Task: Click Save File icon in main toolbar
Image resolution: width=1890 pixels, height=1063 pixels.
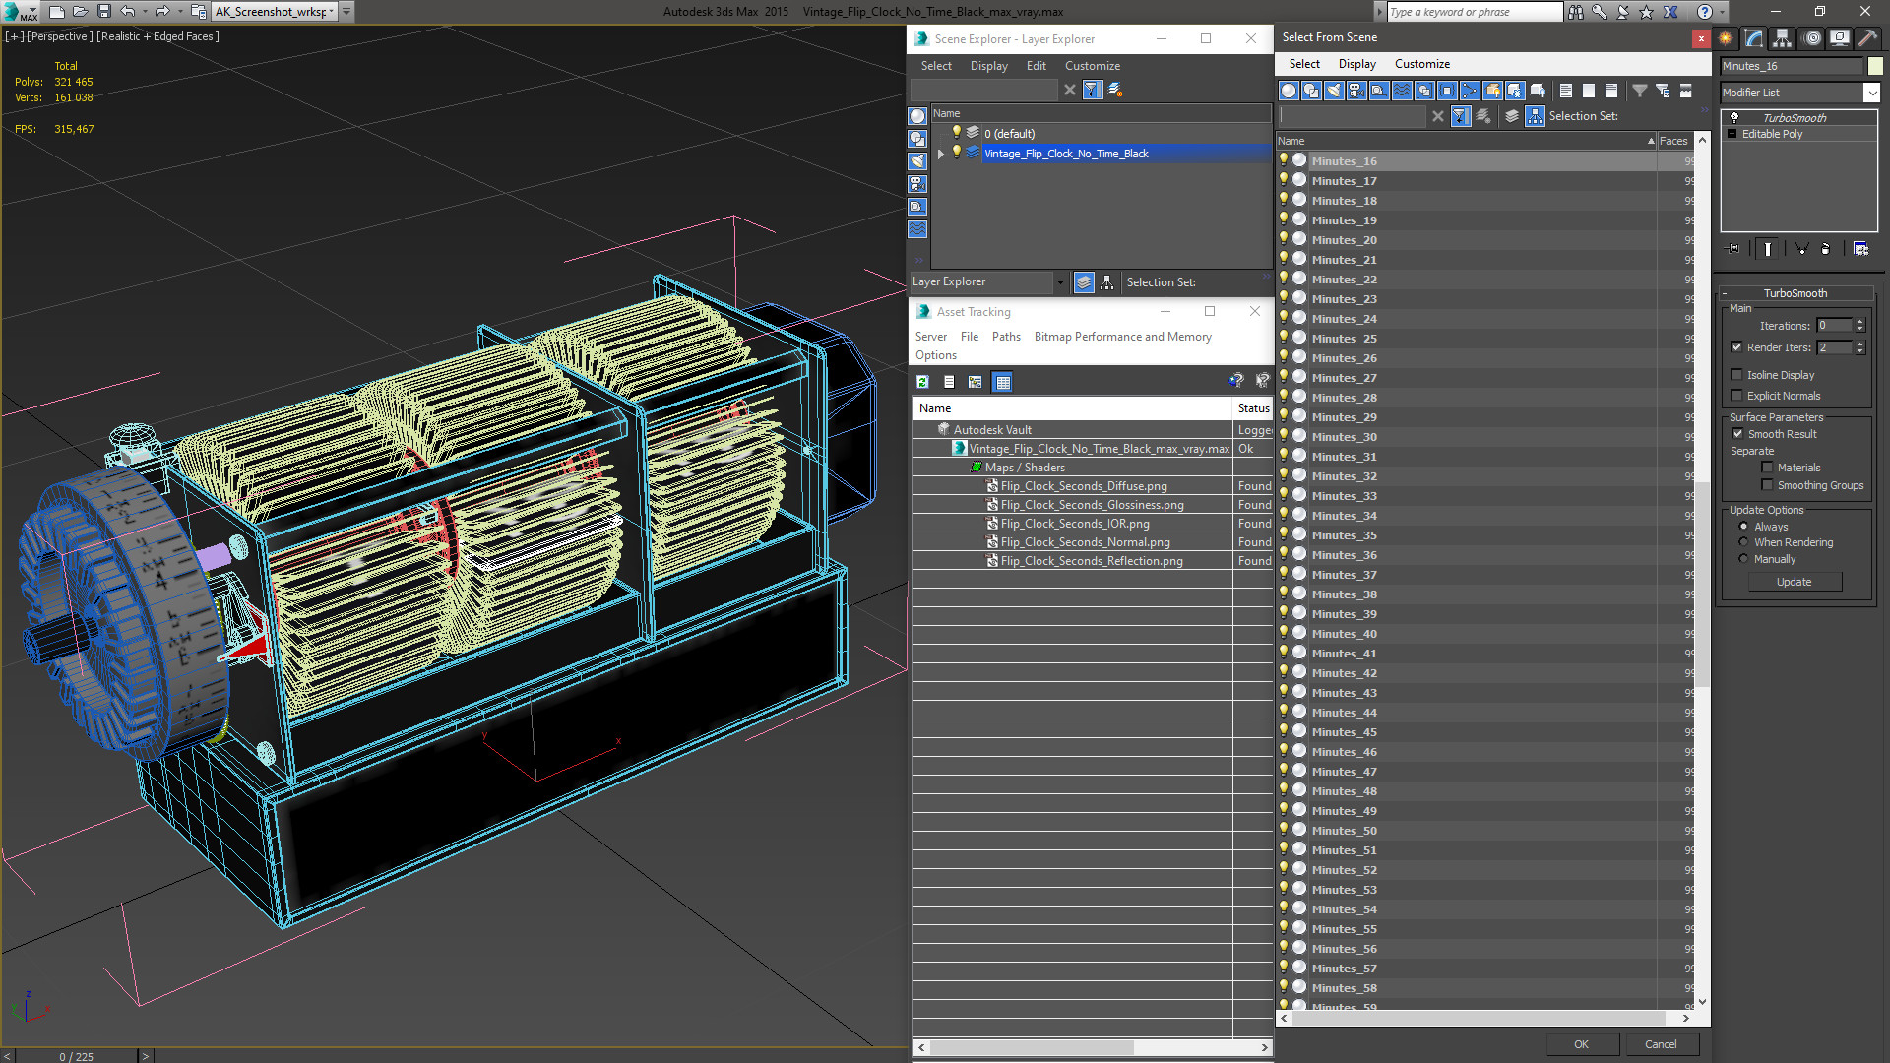Action: (104, 12)
